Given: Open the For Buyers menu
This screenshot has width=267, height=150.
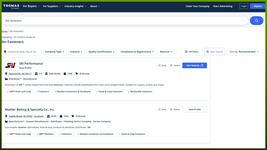Looking at the screenshot, I should click(31, 6).
